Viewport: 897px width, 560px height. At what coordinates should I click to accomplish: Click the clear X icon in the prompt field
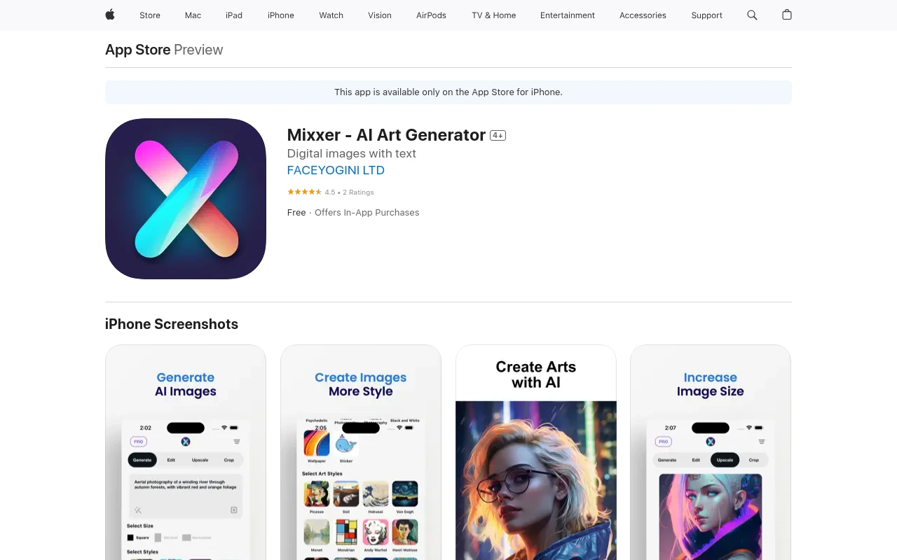[234, 510]
